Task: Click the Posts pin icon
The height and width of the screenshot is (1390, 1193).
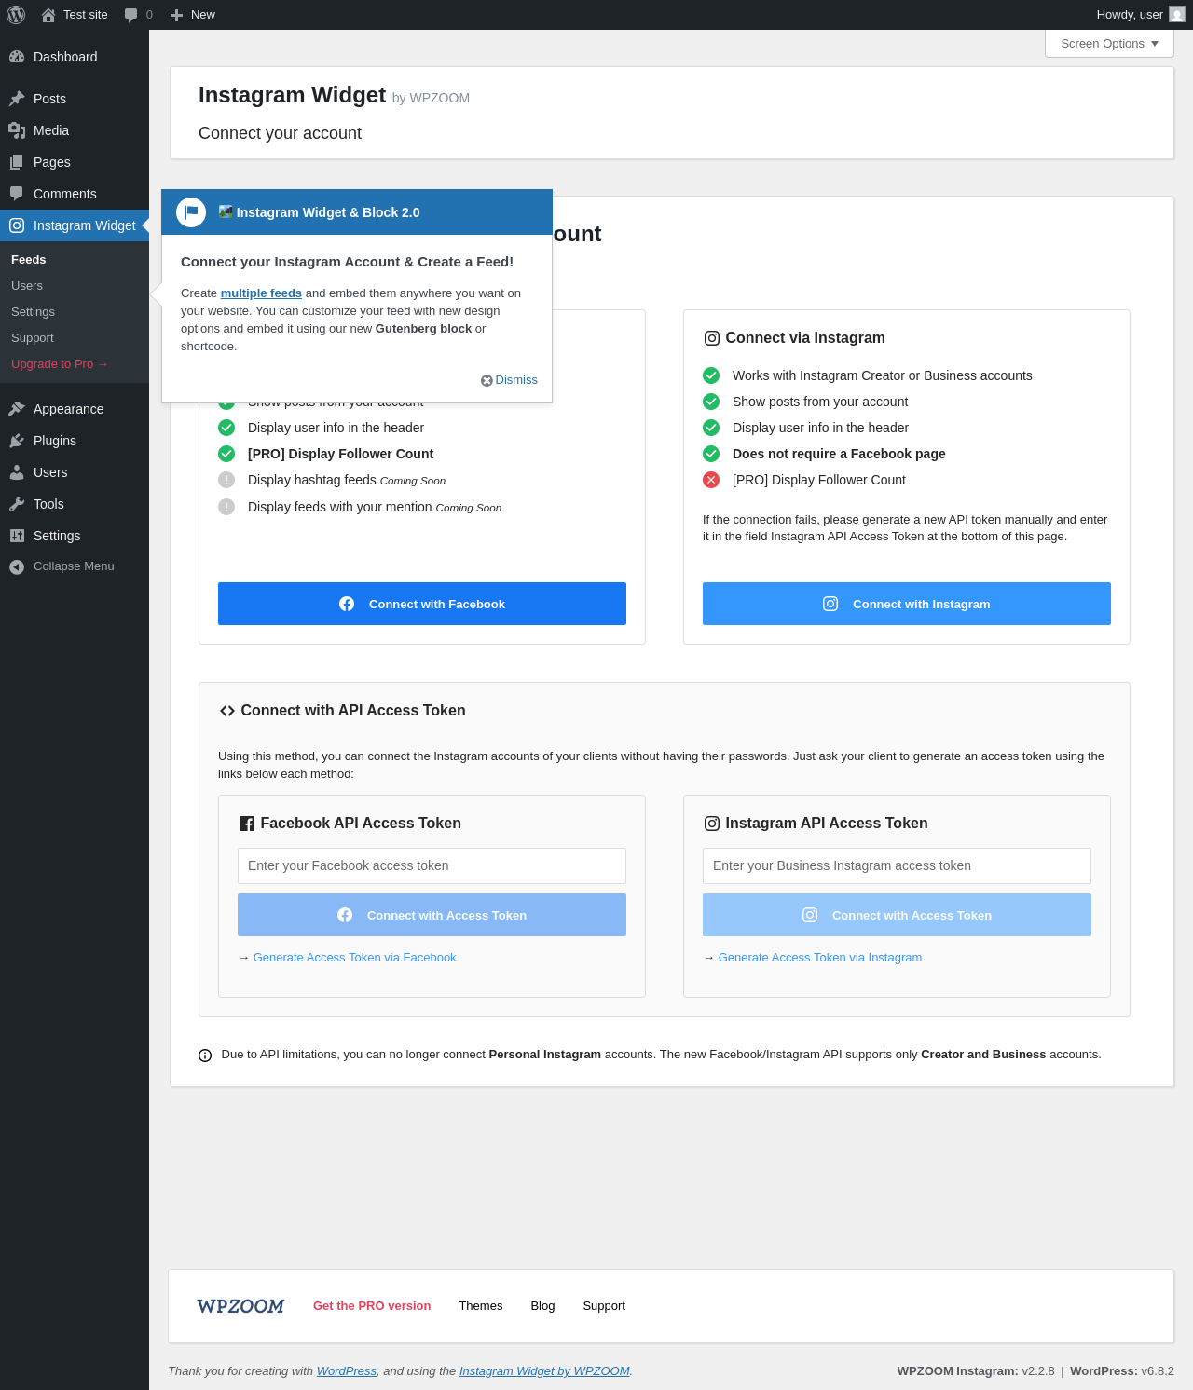Action: coord(17,99)
